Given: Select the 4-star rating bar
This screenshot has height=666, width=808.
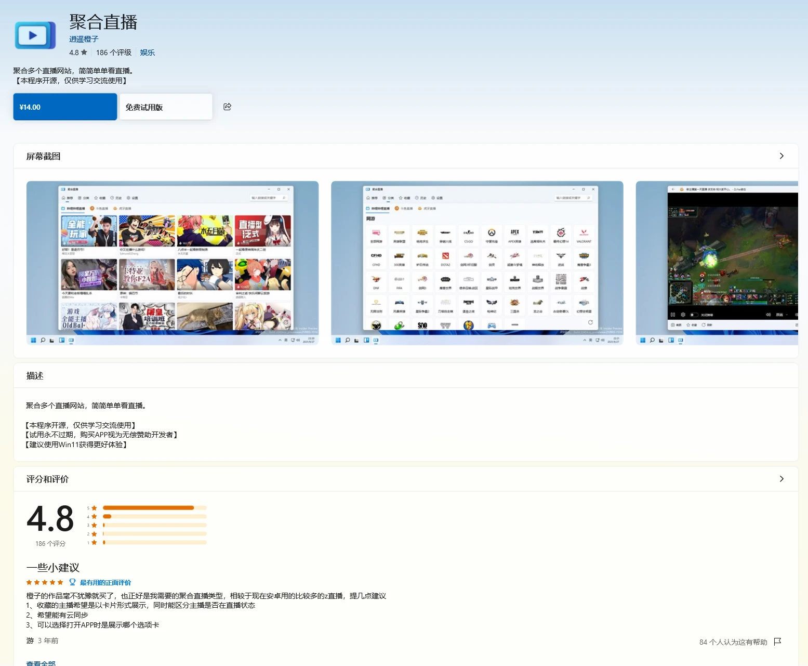Looking at the screenshot, I should tap(154, 516).
